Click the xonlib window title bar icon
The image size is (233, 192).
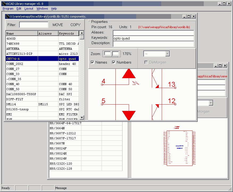(7, 16)
